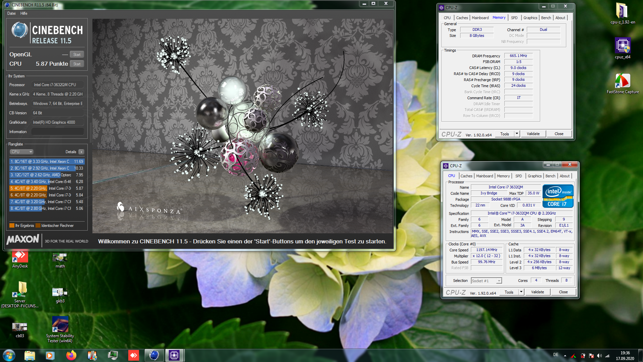Screen dimensions: 643x362
Task: Click Validate in the upper CPU-Z window
Action: click(533, 134)
